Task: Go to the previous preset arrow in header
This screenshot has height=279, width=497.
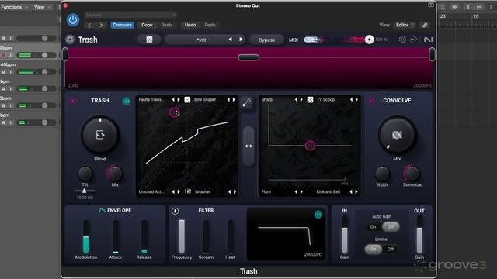Action: tap(89, 25)
